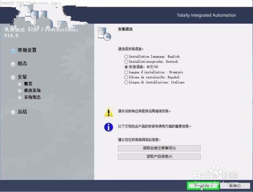The height and width of the screenshot is (192, 253).
Task: Click the 读取安装注意事项(R) button
Action: tap(159, 148)
